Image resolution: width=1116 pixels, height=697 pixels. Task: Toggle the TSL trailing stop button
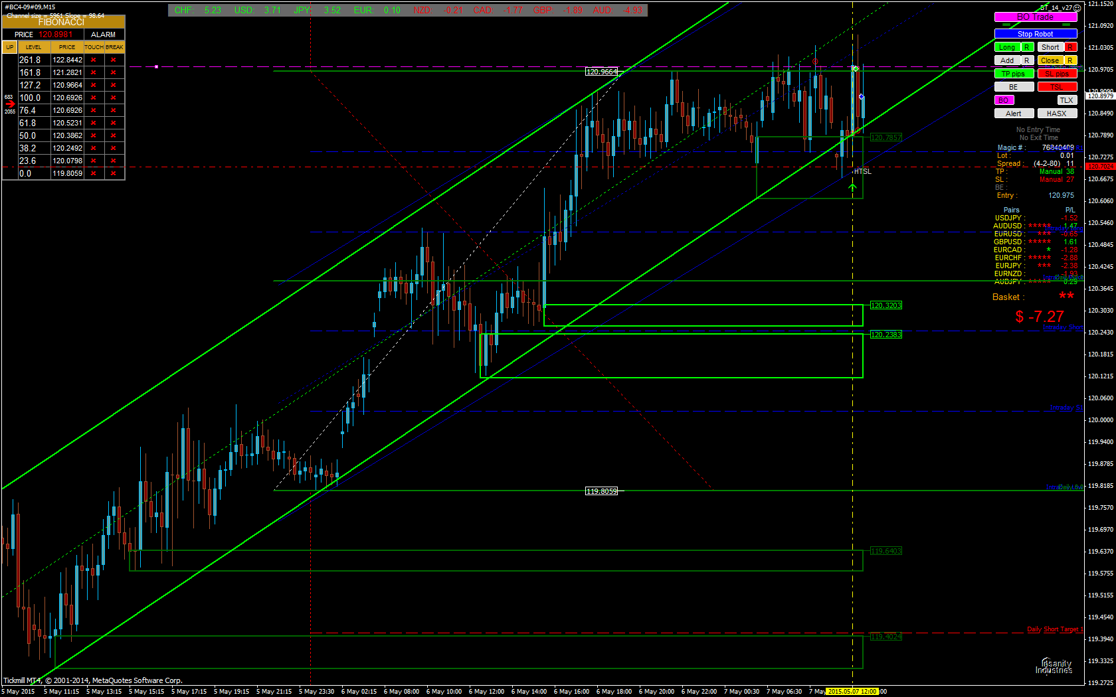[x=1057, y=87]
